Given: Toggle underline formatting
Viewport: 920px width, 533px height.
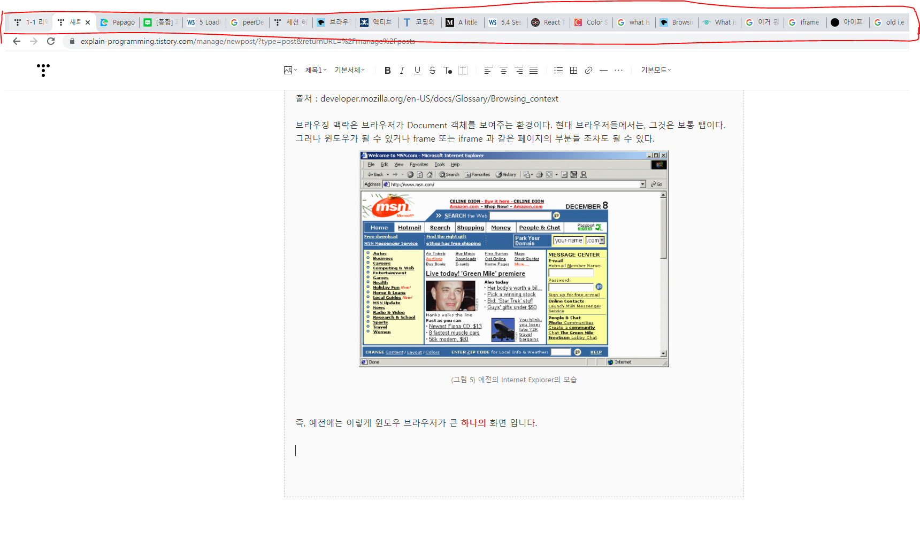Looking at the screenshot, I should (417, 70).
